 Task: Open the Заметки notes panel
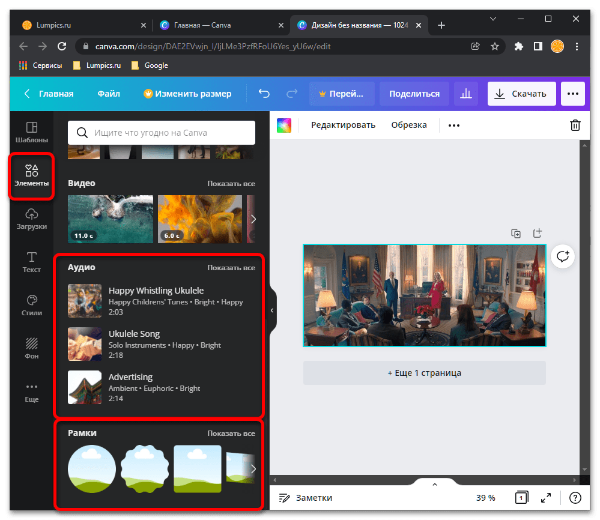305,497
